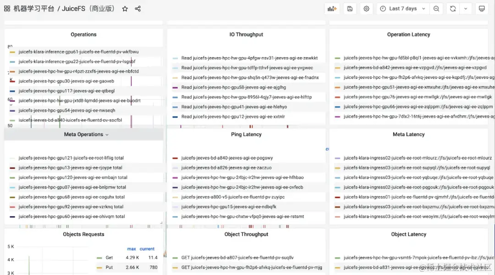Toggle series klara-inference-gpu61 fluentd-pv-wkfbwu

78,52
